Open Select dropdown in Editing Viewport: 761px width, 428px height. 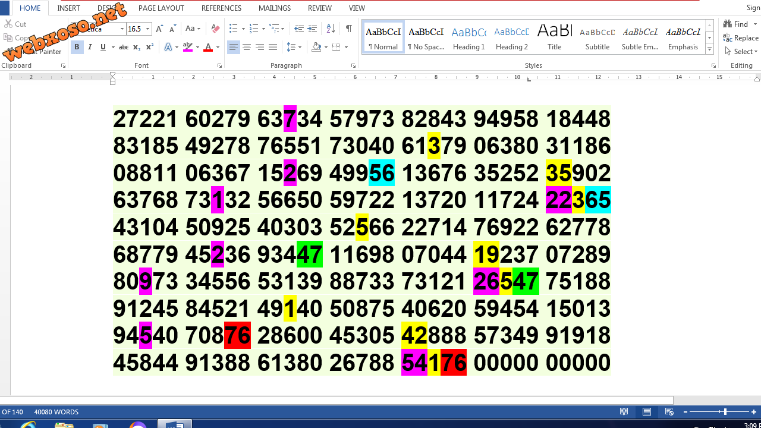point(741,52)
